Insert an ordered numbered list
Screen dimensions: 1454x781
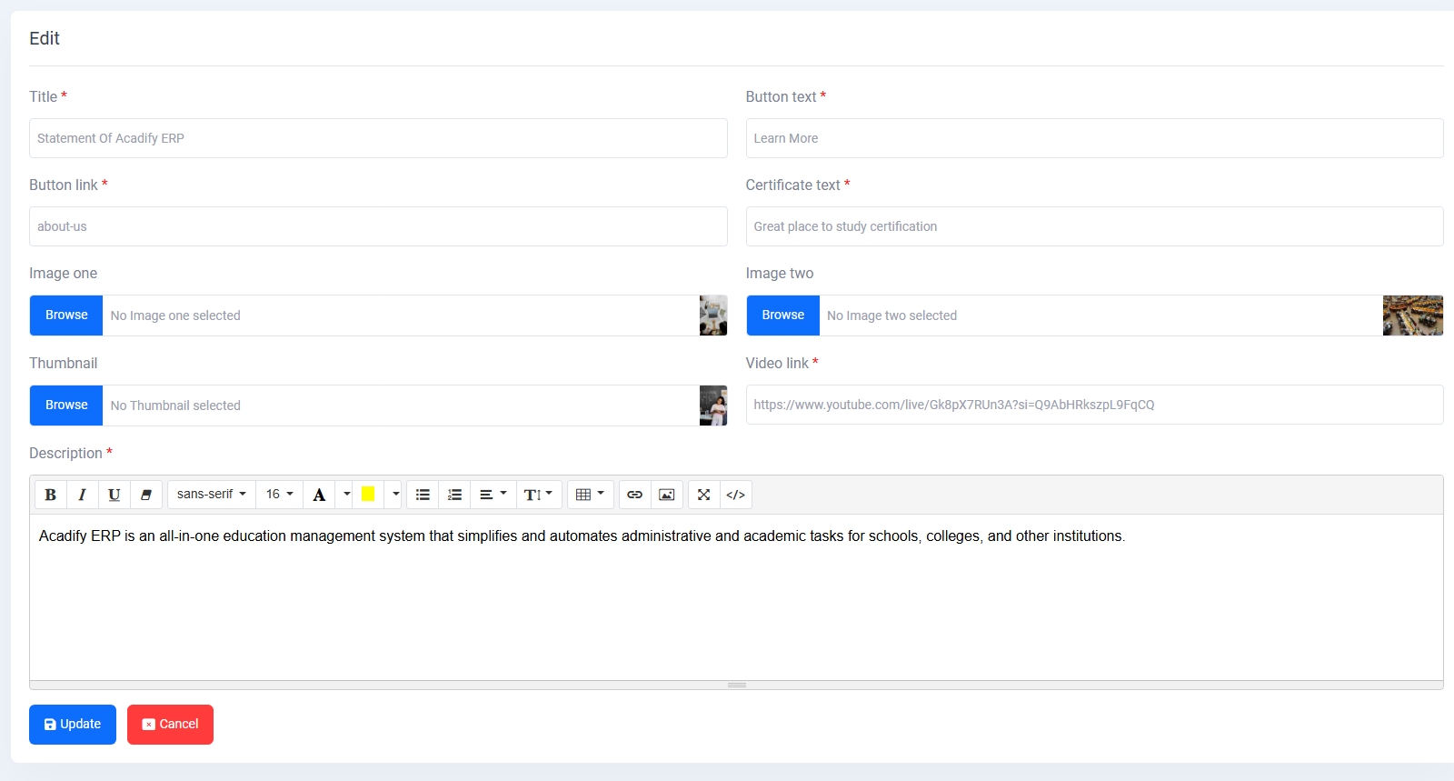[455, 495]
